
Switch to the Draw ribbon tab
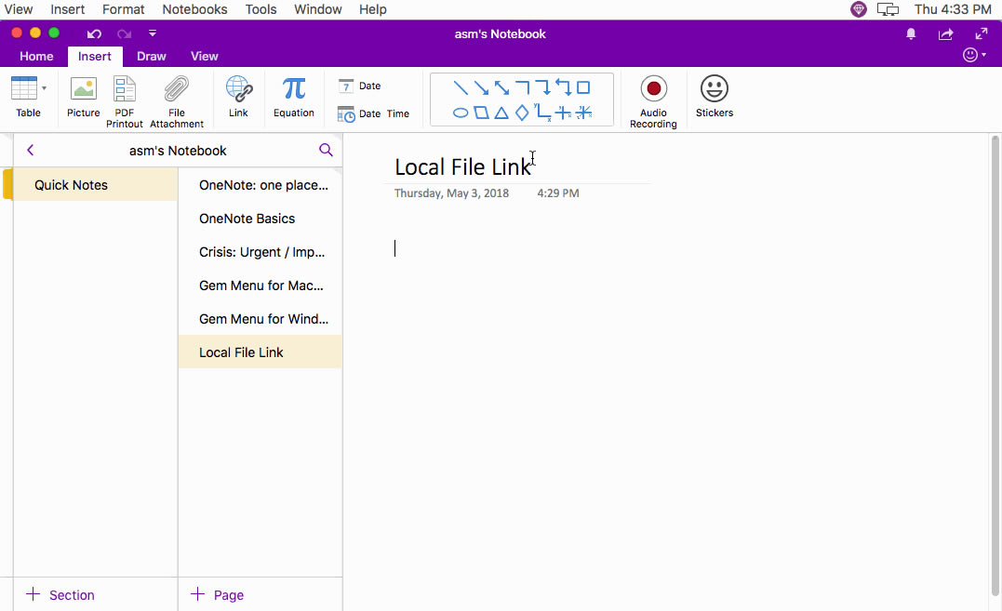tap(151, 56)
